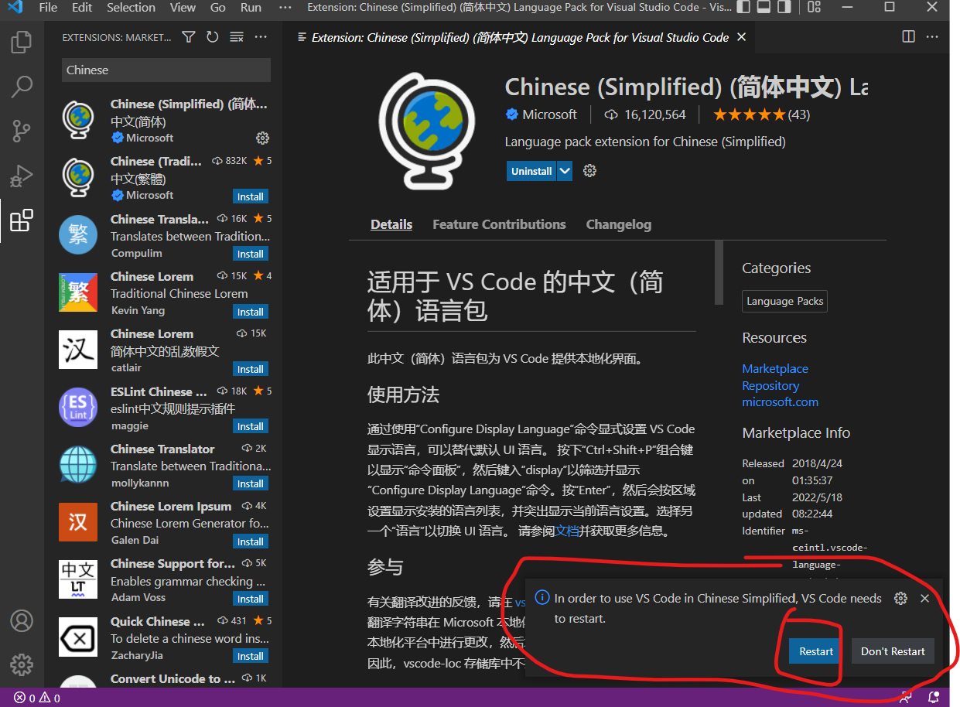Open the microsoft.com link
The width and height of the screenshot is (960, 707).
pos(780,402)
